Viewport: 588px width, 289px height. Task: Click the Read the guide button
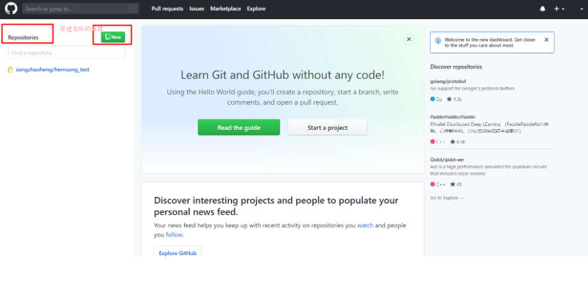point(239,127)
